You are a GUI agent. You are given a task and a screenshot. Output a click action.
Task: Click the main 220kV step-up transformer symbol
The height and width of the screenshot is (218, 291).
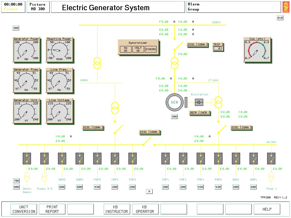tap(174, 63)
